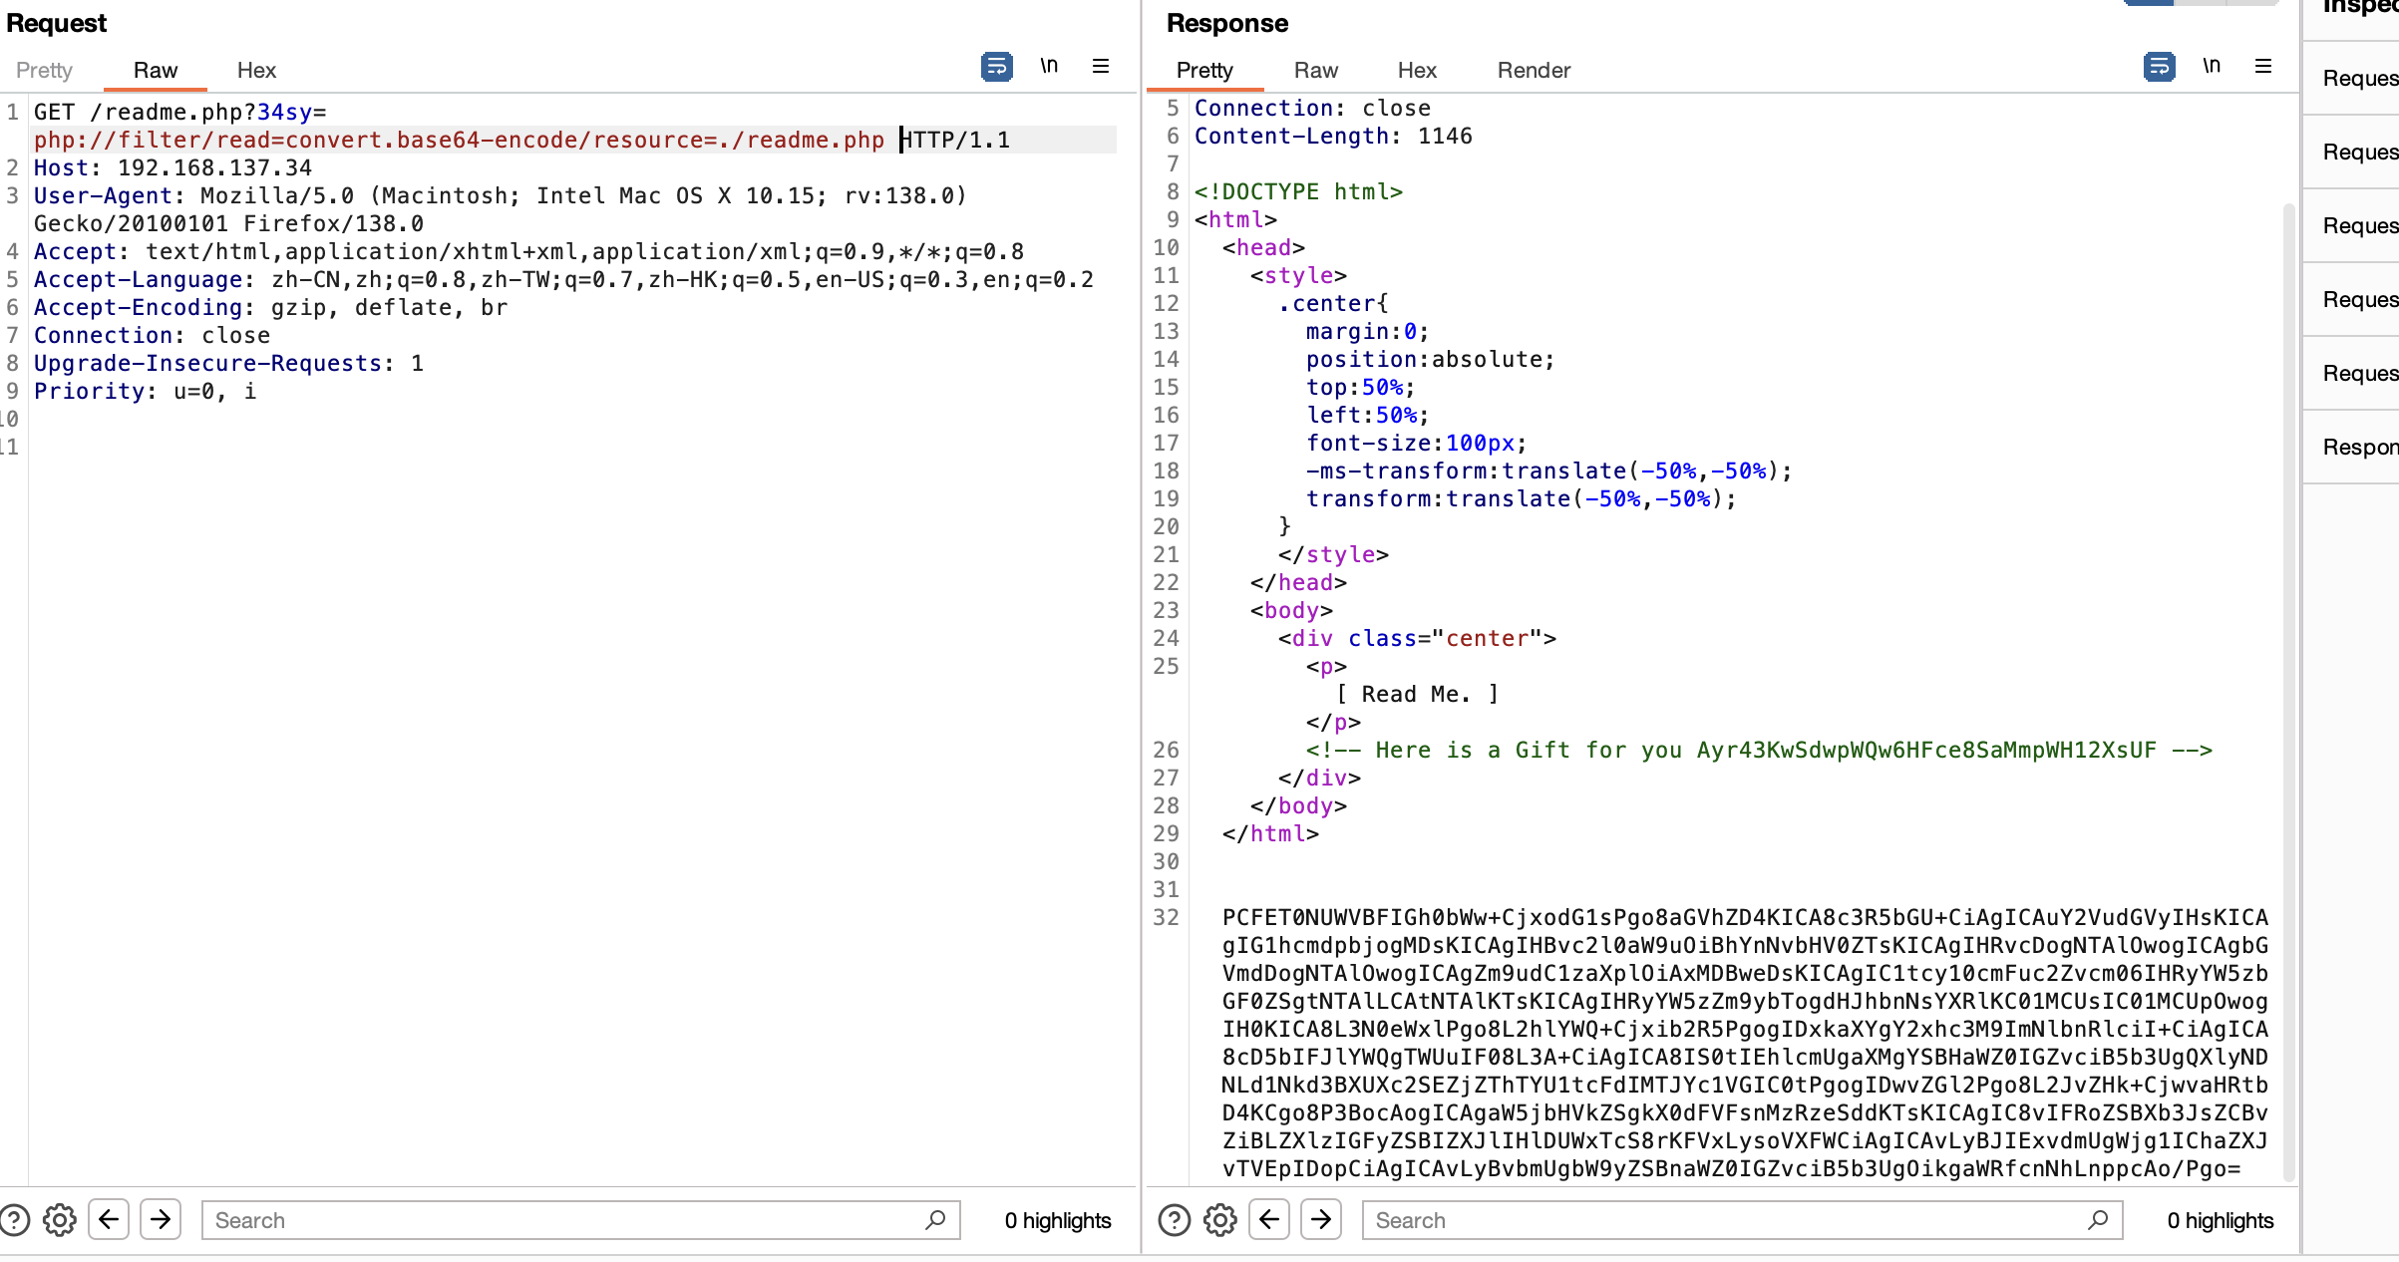2399x1262 pixels.
Task: Focus the Response search input field
Action: 1742,1220
